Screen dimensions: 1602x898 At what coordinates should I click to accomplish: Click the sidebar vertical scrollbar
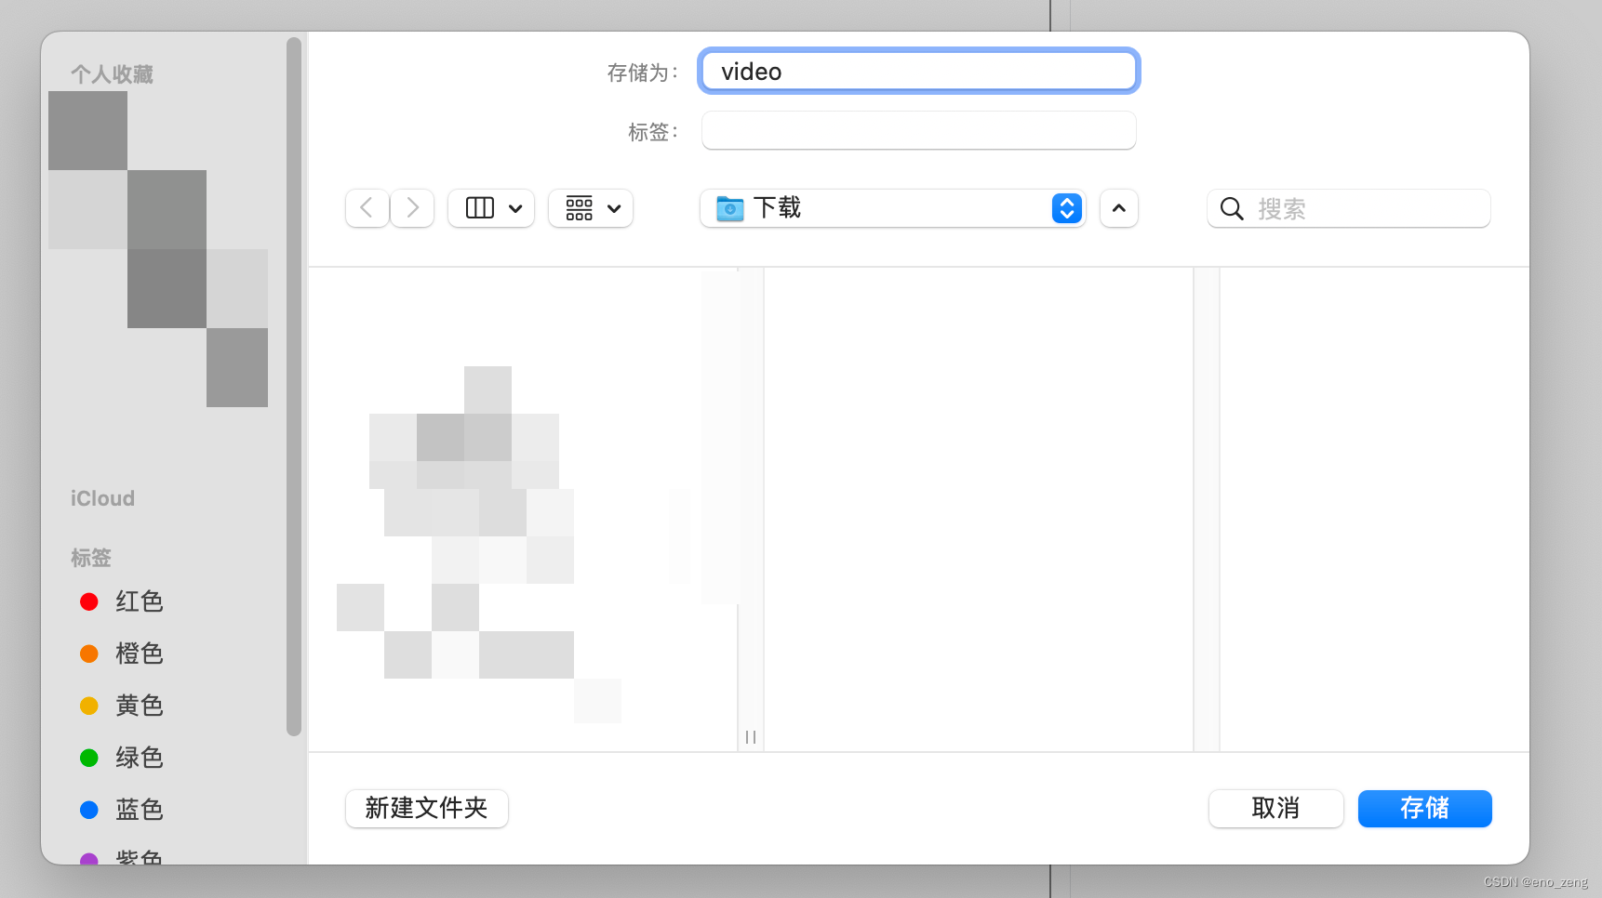(x=294, y=386)
